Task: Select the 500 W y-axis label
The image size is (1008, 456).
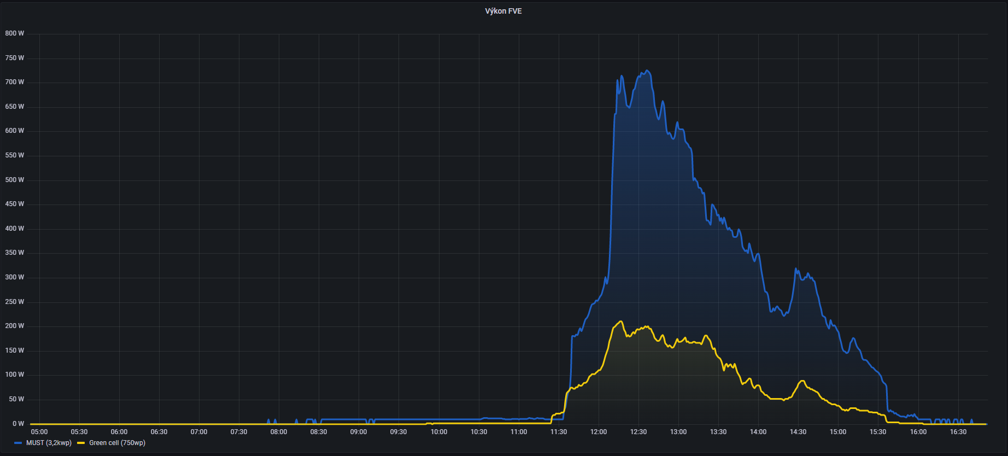Action: 15,180
